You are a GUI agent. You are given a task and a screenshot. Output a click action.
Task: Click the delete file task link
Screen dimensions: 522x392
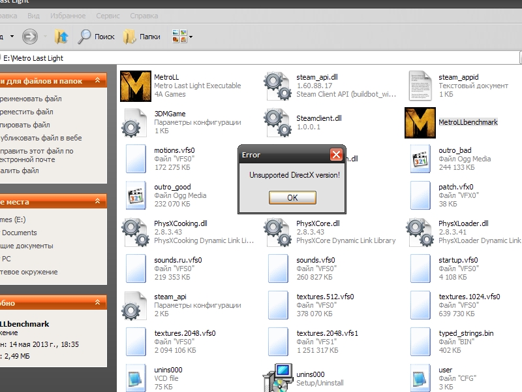pos(20,171)
